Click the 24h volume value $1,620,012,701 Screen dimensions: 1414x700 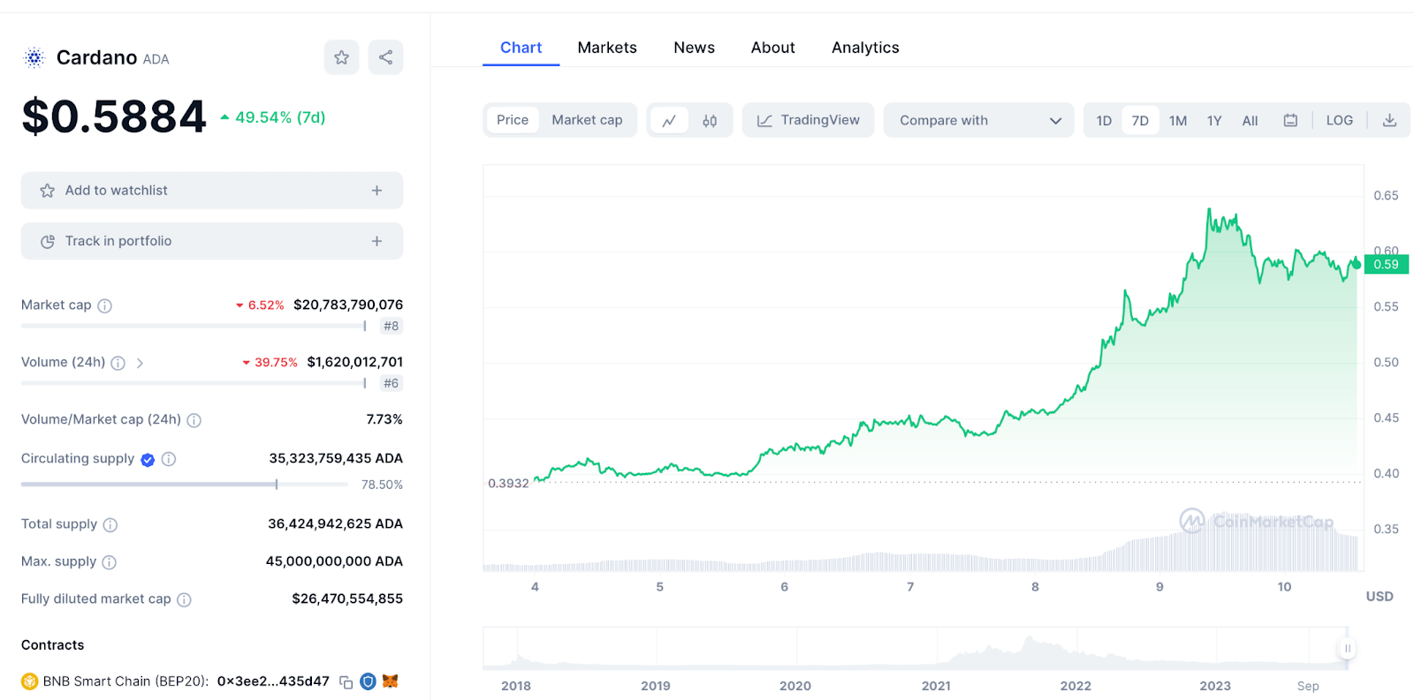pyautogui.click(x=355, y=362)
